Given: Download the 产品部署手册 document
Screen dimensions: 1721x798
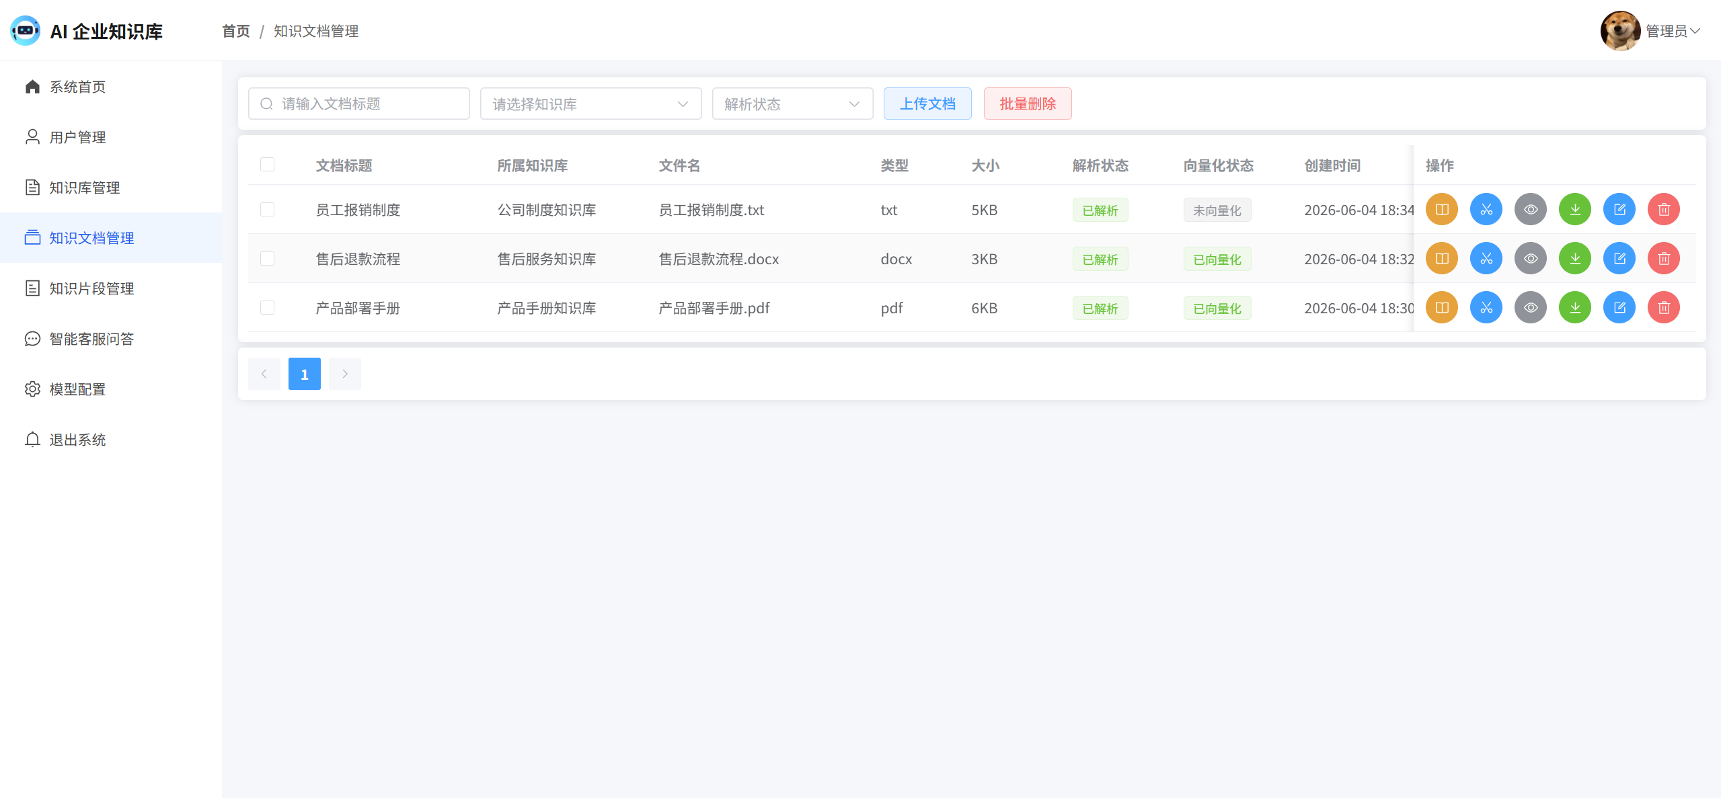Looking at the screenshot, I should [x=1574, y=308].
